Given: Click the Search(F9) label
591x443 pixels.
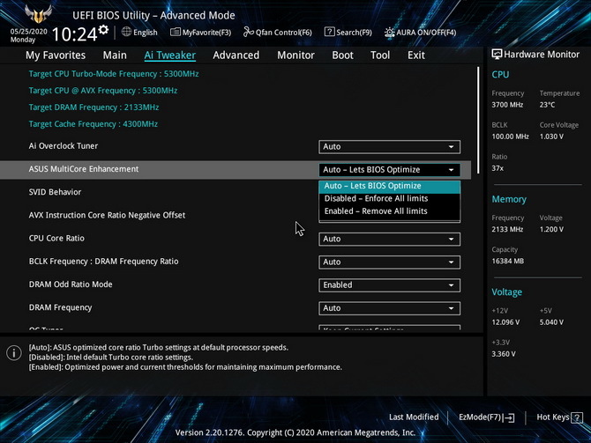Looking at the screenshot, I should coord(354,33).
